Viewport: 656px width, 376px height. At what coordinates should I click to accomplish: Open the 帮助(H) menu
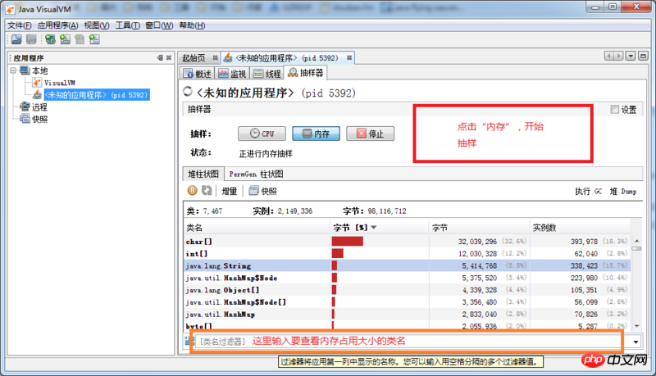tap(192, 25)
